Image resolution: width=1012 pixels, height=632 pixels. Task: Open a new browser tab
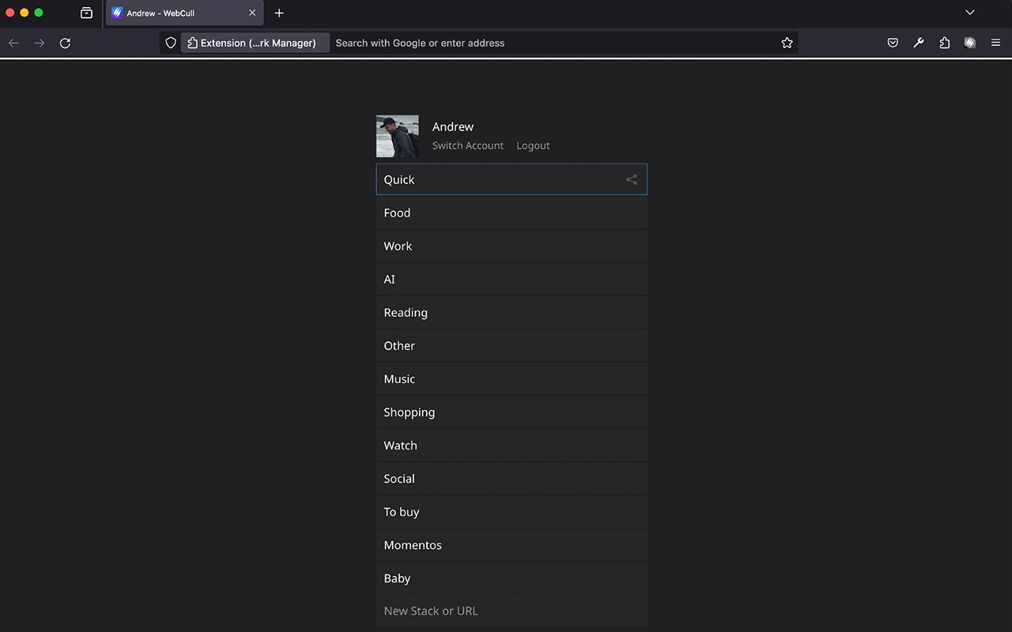coord(279,13)
